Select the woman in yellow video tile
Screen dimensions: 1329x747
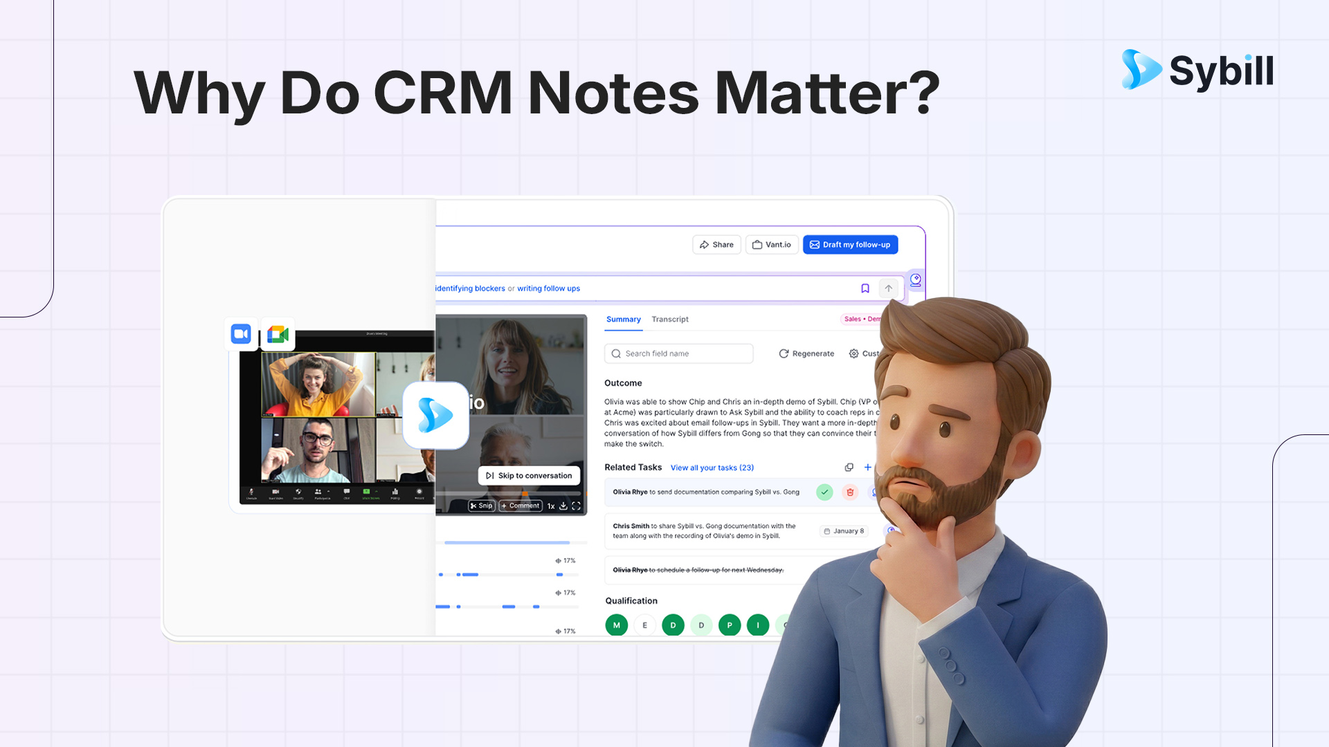(318, 384)
